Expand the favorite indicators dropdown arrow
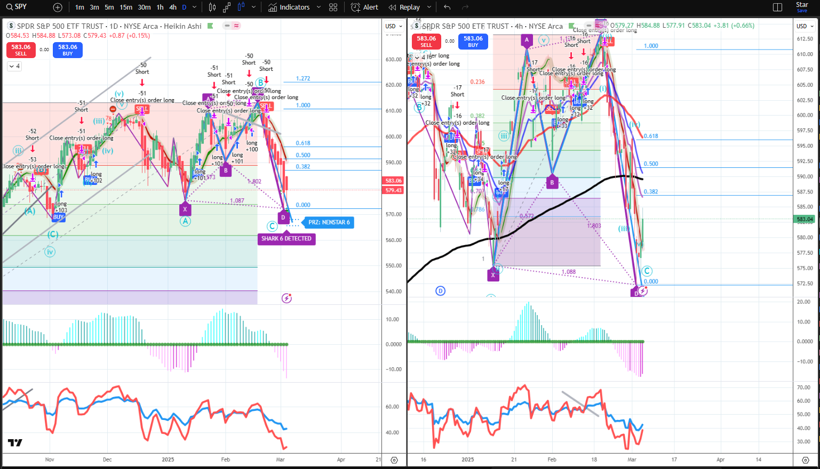 click(x=319, y=7)
